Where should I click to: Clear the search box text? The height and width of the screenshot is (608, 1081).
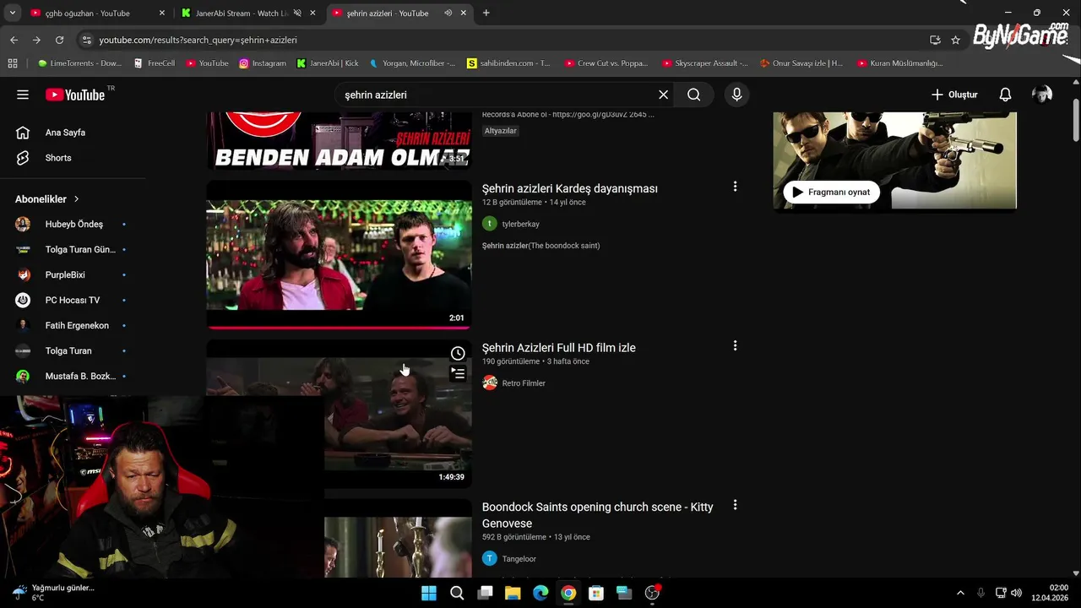(663, 95)
